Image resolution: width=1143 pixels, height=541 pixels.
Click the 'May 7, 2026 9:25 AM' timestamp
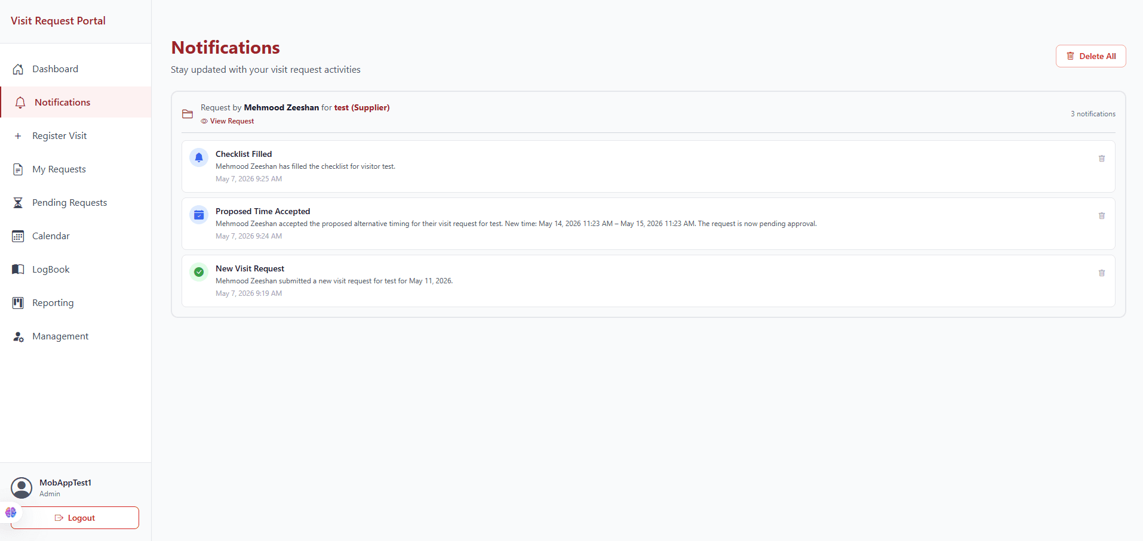(248, 179)
